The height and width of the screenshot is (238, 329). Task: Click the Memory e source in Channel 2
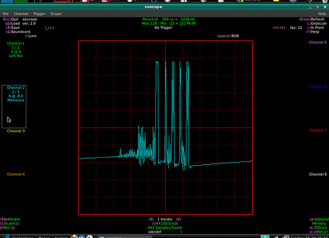16,100
